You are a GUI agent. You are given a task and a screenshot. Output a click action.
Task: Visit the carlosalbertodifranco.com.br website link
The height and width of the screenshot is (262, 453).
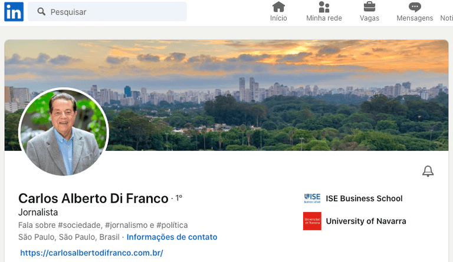click(91, 253)
